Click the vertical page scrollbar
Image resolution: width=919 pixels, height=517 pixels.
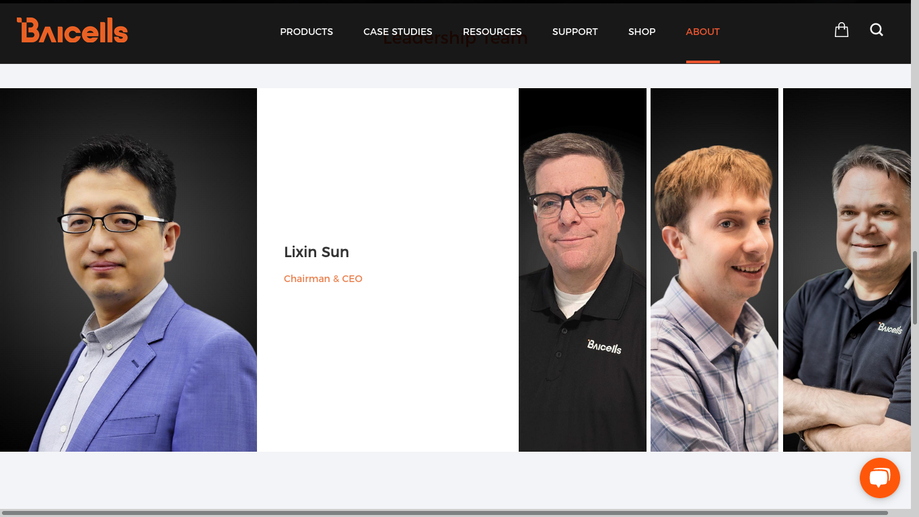[x=915, y=289]
